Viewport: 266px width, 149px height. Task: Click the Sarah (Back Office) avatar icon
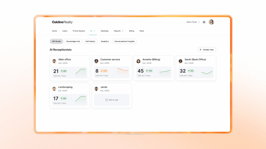click(181, 61)
